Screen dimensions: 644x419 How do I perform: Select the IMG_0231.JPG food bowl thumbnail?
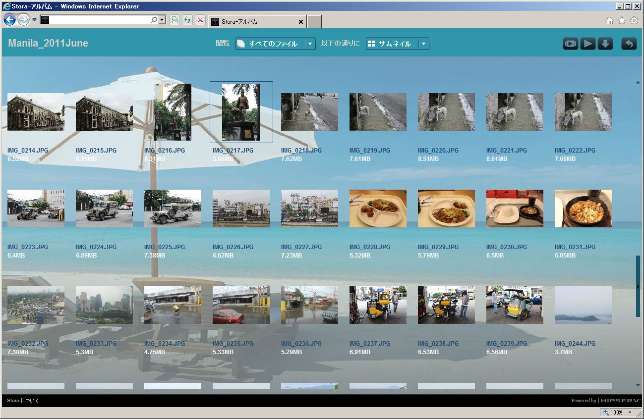(583, 209)
